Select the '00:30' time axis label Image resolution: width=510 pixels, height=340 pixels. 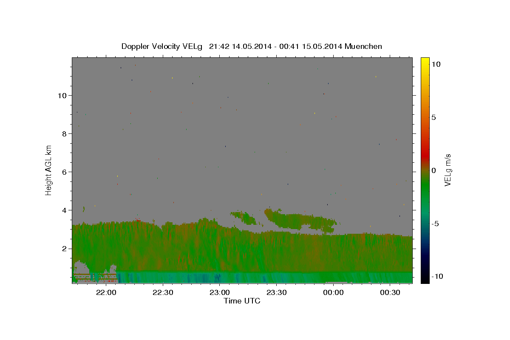390,293
